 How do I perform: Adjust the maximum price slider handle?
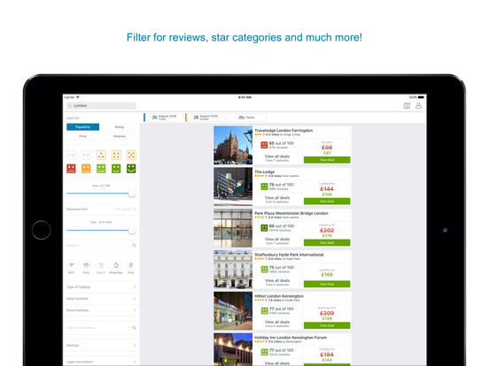pos(132,194)
